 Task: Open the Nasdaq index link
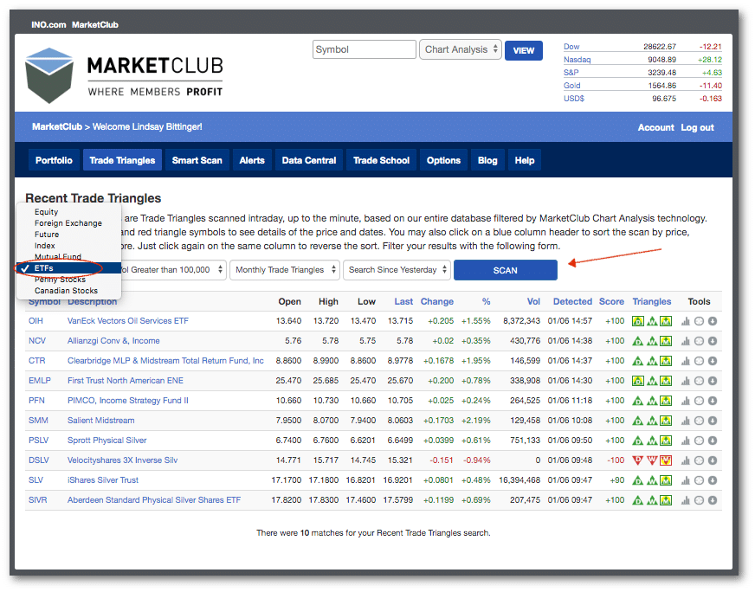[x=577, y=60]
